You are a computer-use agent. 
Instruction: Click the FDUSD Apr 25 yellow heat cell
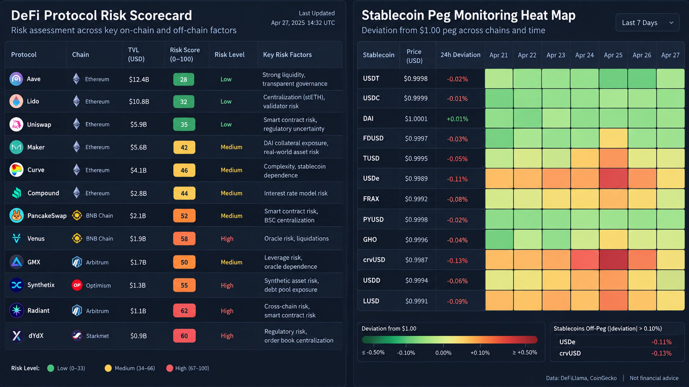613,138
